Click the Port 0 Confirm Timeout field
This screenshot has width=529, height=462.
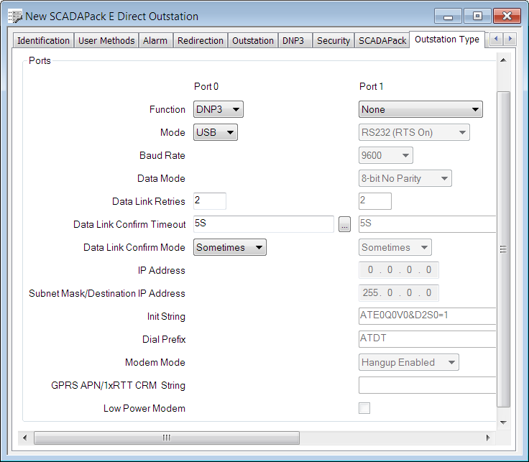[263, 224]
